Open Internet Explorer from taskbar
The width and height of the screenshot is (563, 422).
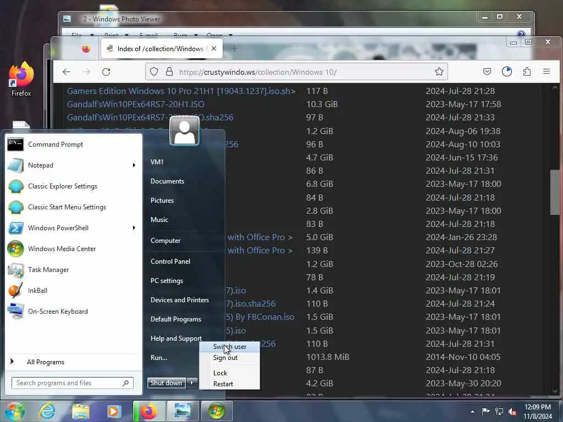point(47,411)
